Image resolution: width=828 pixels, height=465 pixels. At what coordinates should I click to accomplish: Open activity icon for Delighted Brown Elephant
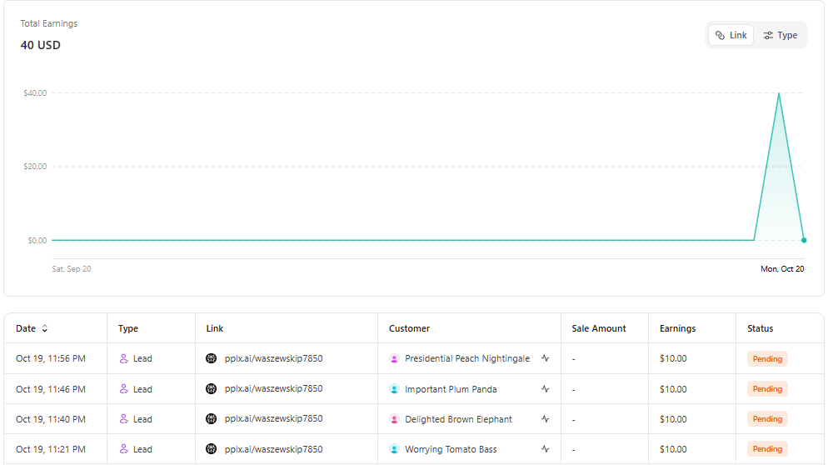(545, 419)
